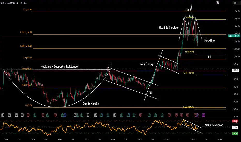Image resolution: width=241 pixels, height=142 pixels.
Task: Click the 1,000.00 price axis label
Action: click(x=237, y=56)
